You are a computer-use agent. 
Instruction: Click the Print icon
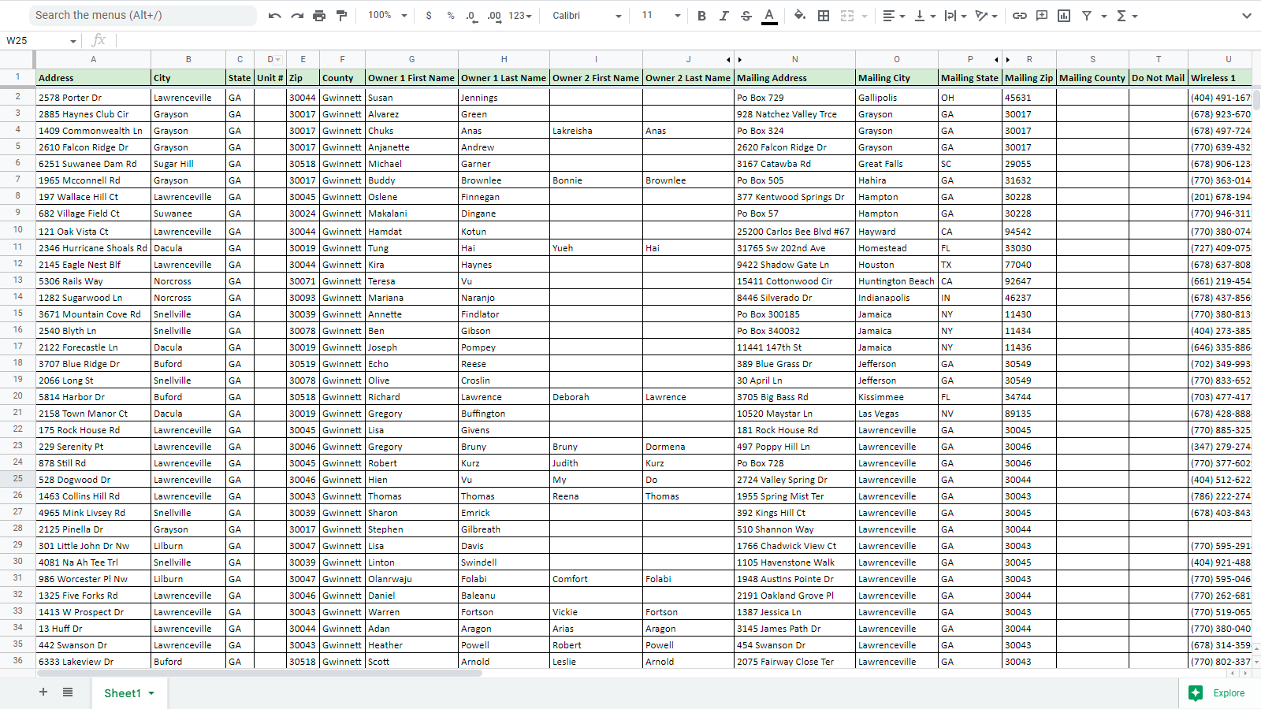[x=319, y=16]
